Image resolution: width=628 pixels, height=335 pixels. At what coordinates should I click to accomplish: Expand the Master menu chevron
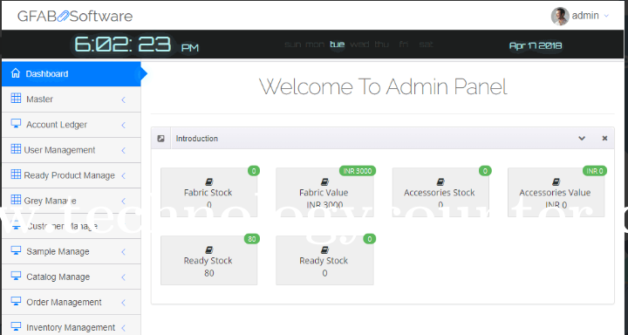click(123, 99)
